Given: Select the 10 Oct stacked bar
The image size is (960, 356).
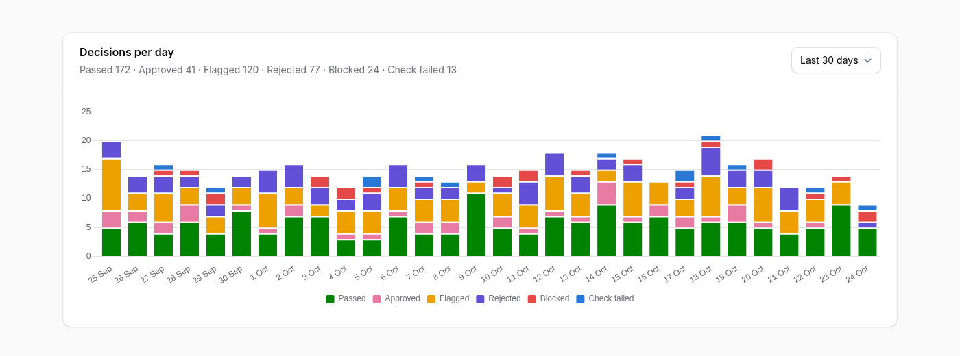Looking at the screenshot, I should (503, 216).
